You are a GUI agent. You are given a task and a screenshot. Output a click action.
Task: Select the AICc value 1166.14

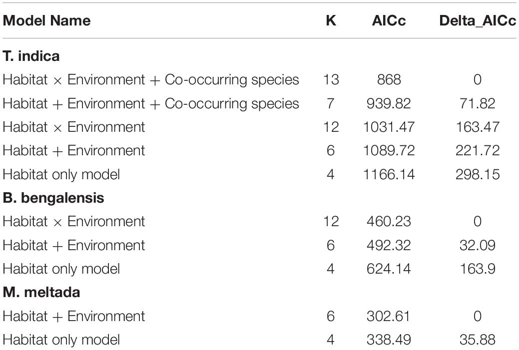pyautogui.click(x=389, y=174)
